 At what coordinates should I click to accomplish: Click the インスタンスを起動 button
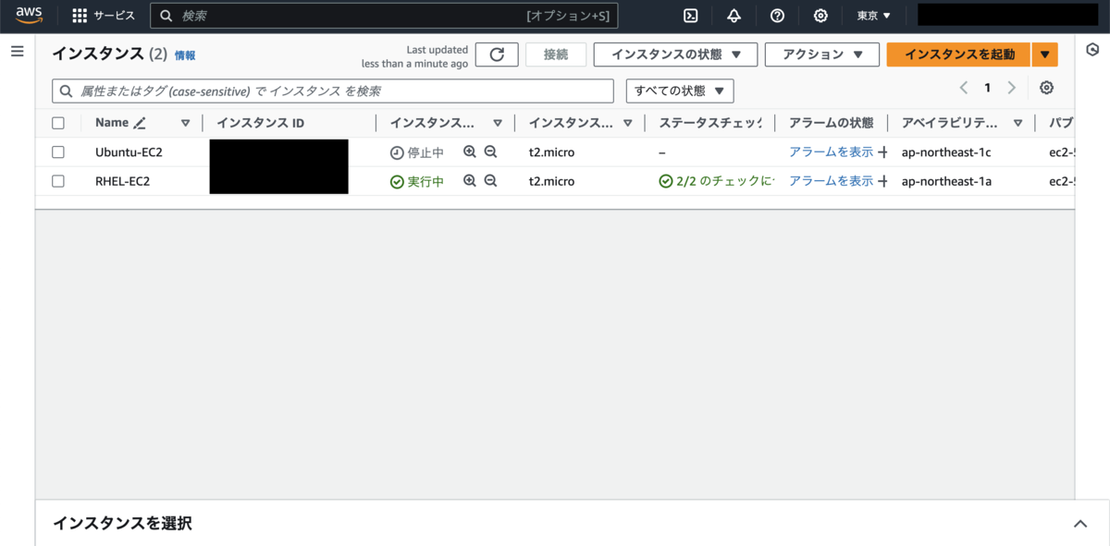pos(959,55)
